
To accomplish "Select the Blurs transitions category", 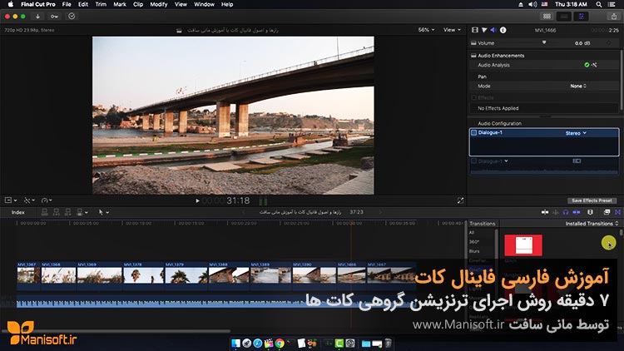I will (474, 251).
